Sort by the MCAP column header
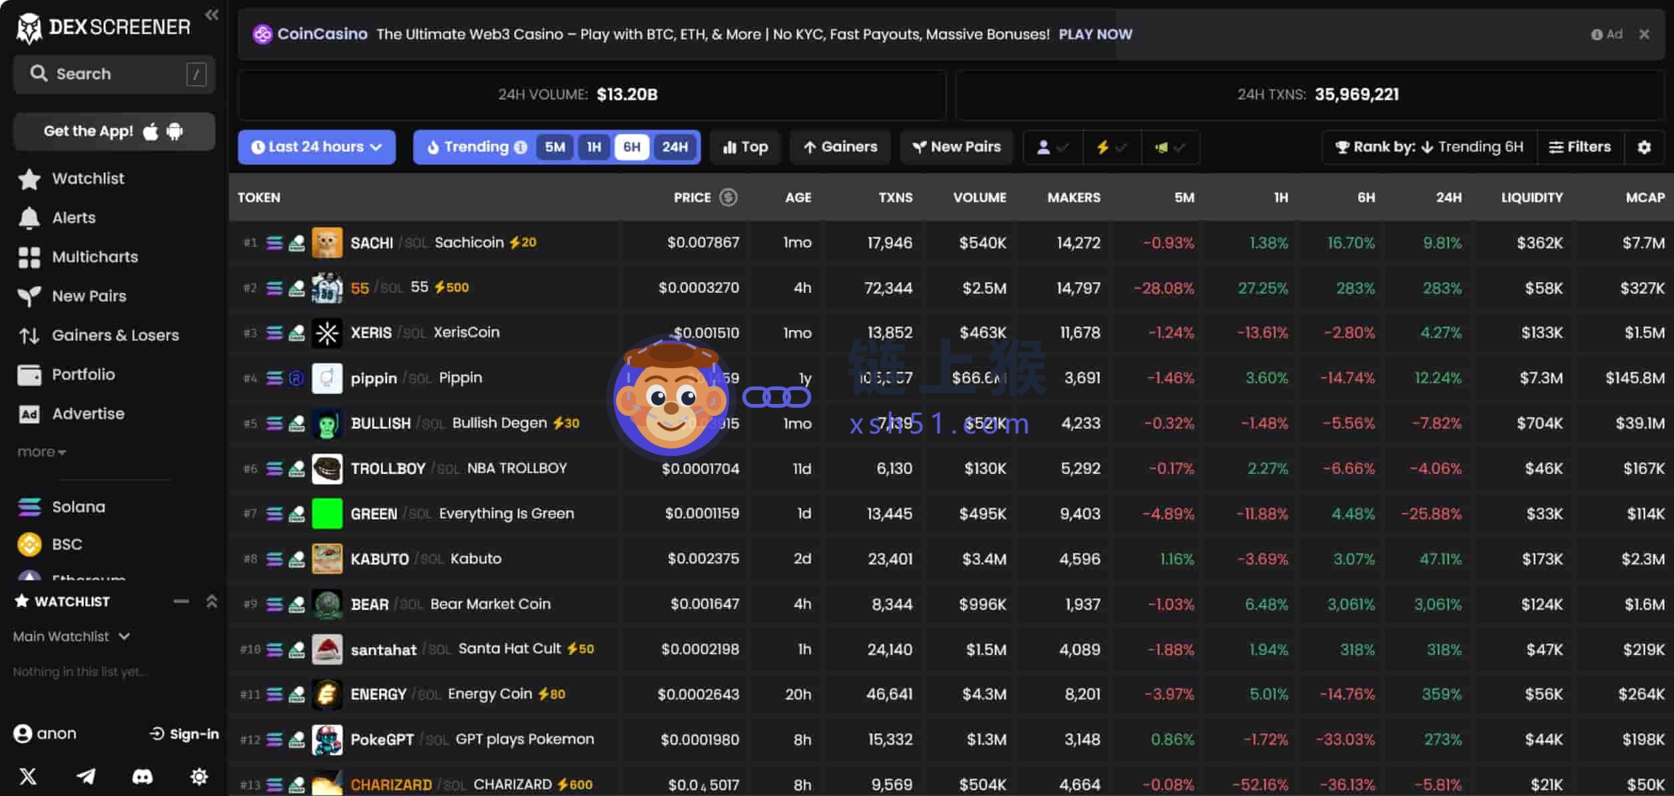1674x796 pixels. [1645, 198]
